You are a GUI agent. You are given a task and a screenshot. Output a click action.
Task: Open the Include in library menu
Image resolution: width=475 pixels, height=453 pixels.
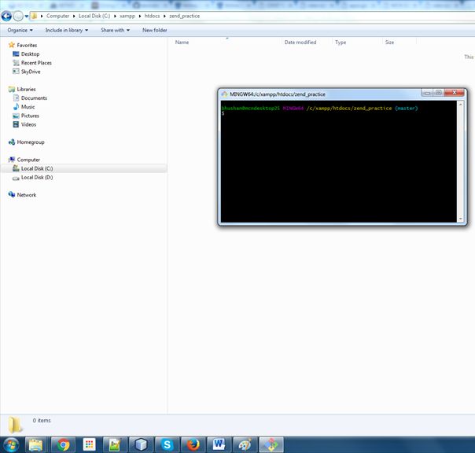click(x=67, y=30)
